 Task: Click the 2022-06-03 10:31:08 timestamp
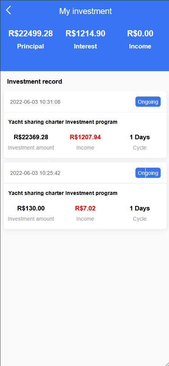[x=35, y=102]
